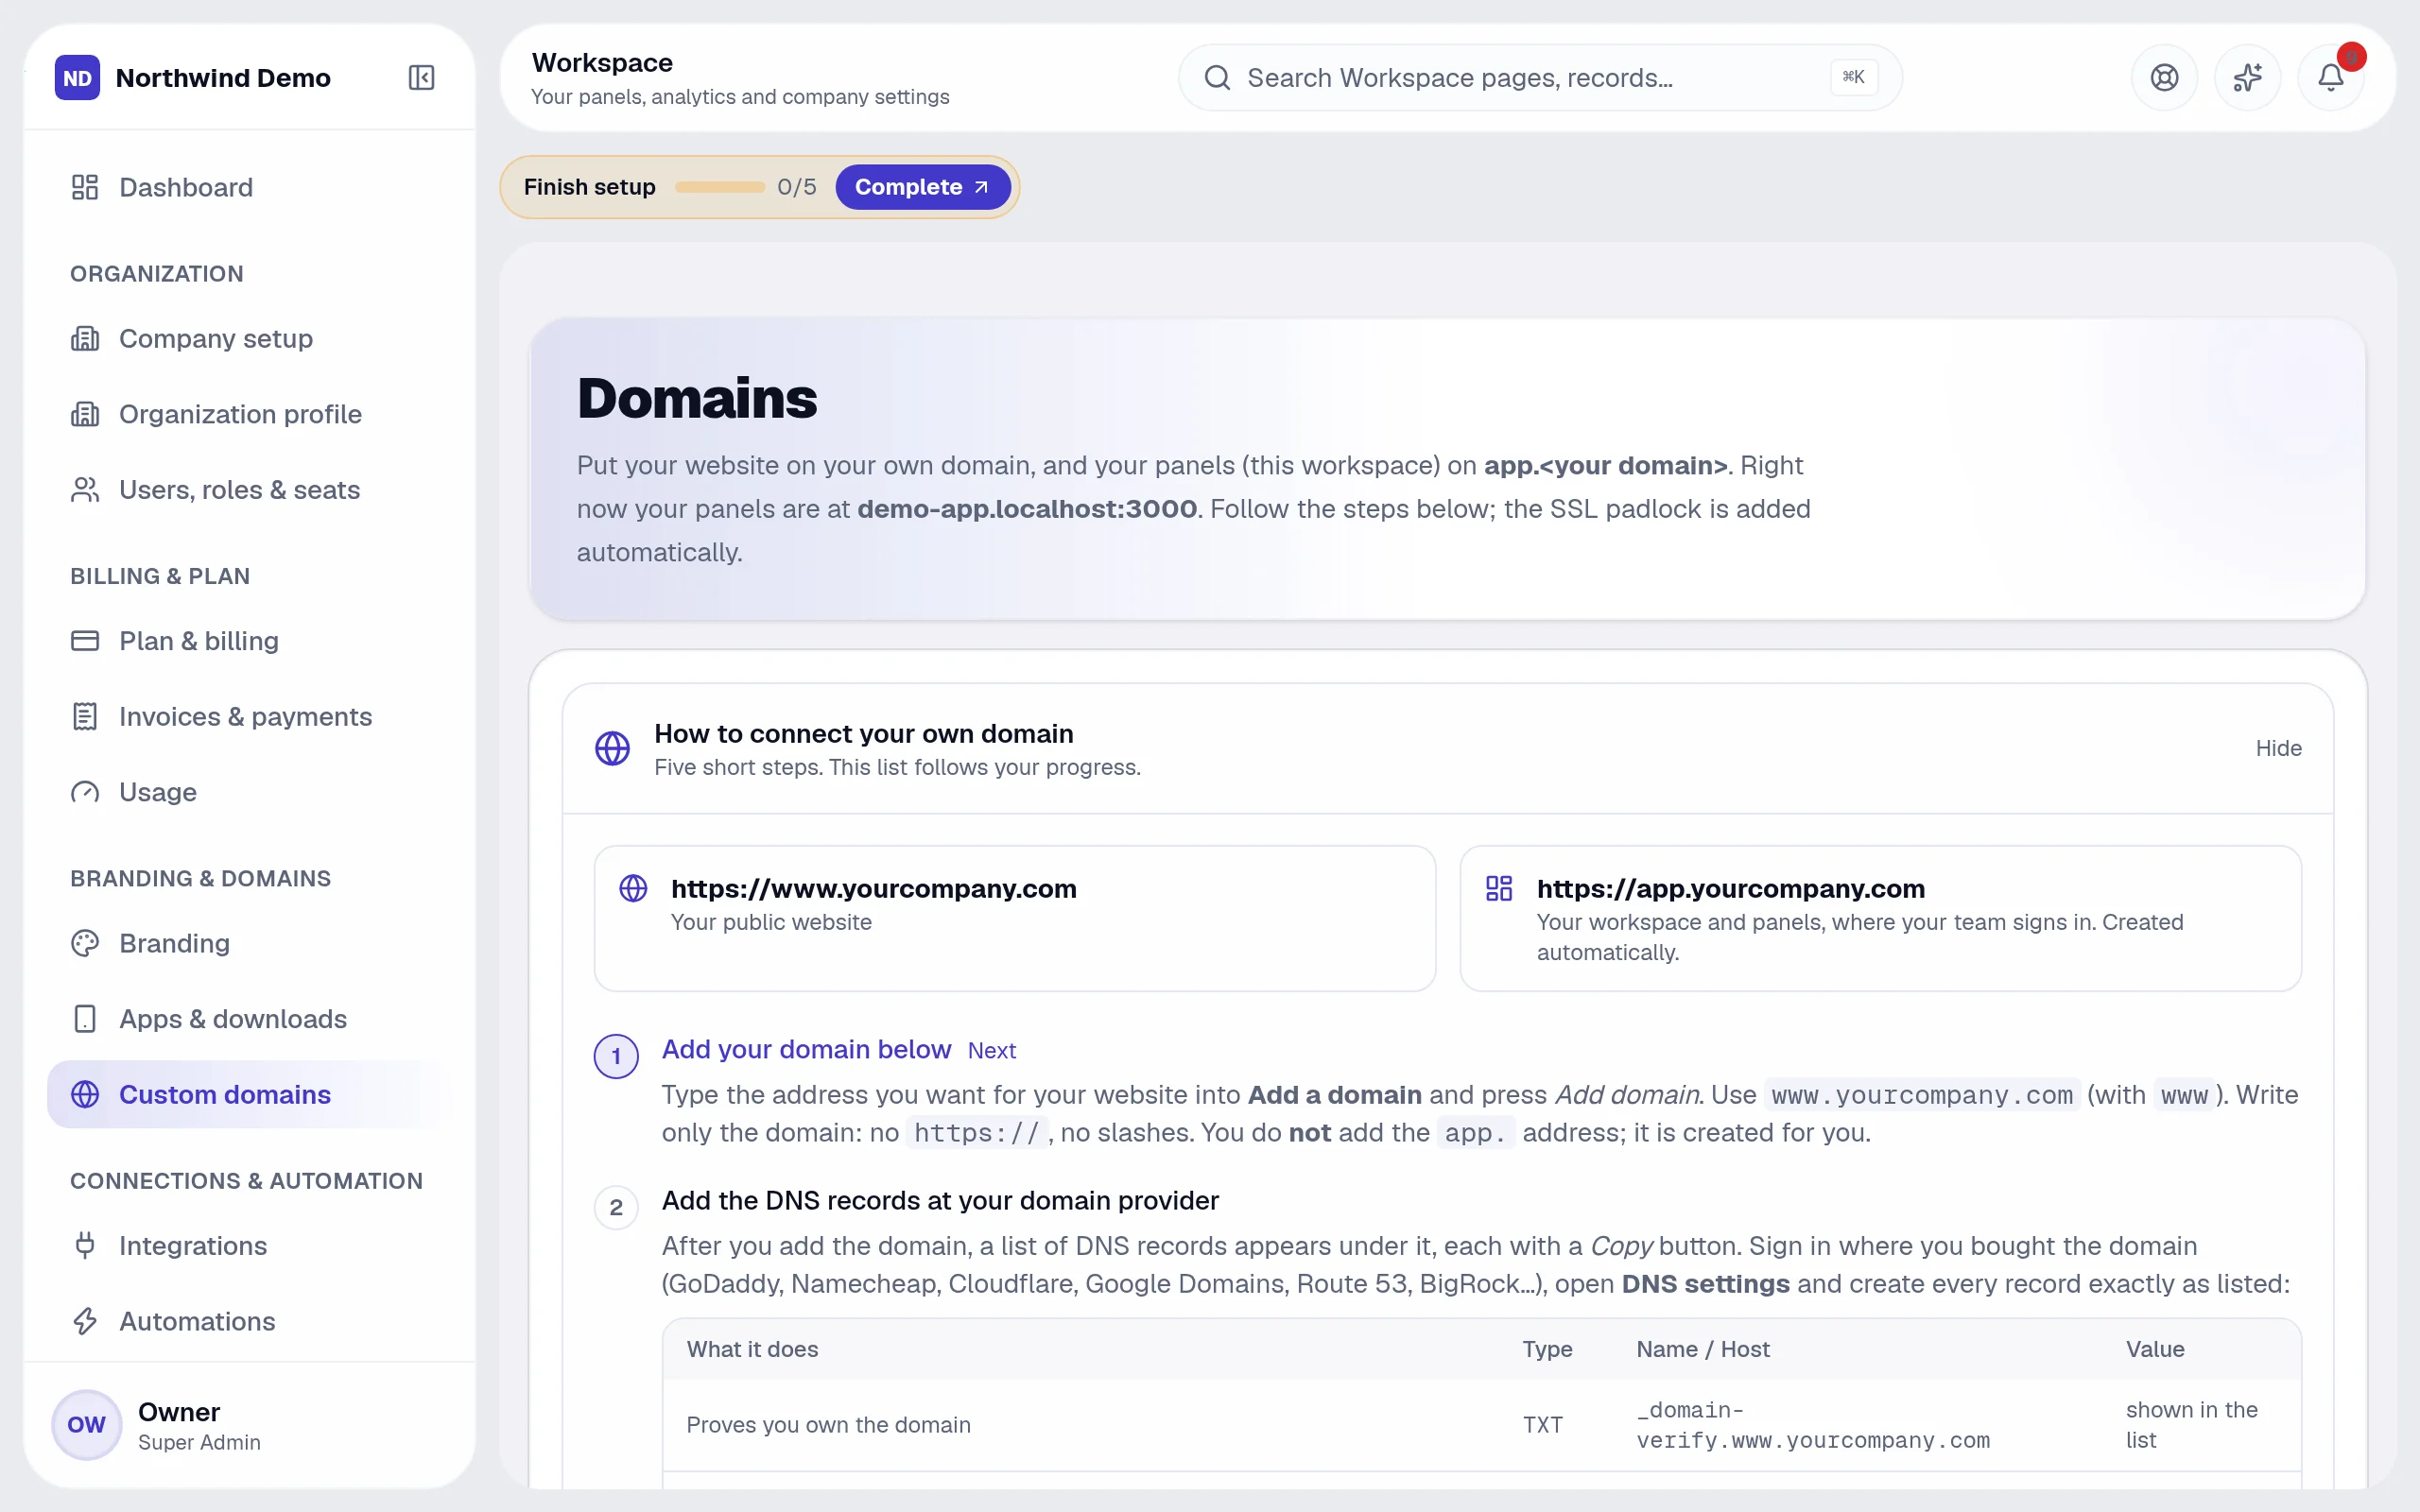2420x1512 pixels.
Task: Select Custom domains in sidebar
Action: coord(250,1094)
